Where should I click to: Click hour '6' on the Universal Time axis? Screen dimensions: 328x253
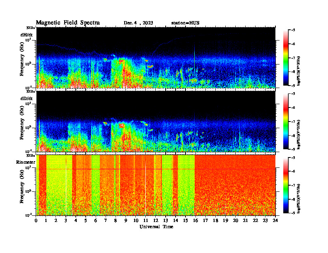pyautogui.click(x=96, y=221)
